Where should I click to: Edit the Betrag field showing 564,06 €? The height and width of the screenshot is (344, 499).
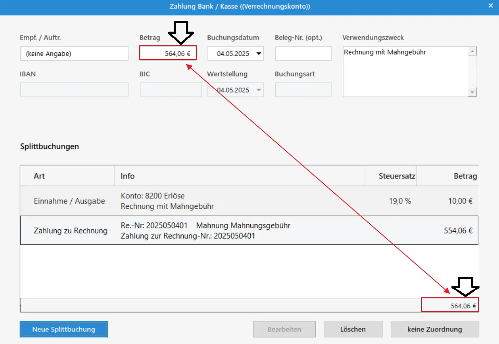point(168,53)
